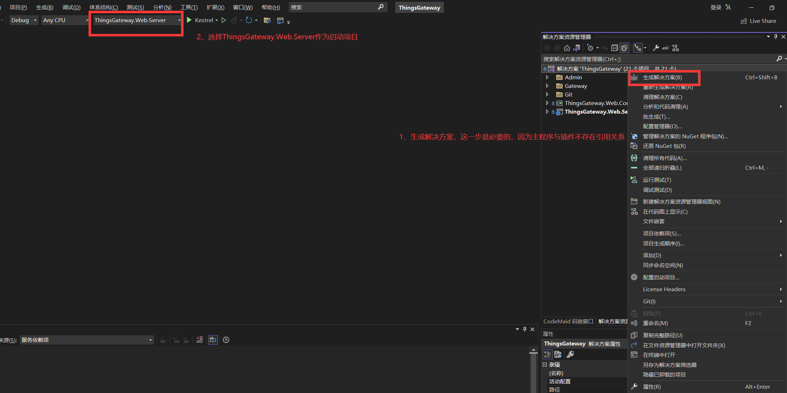787x393 pixels.
Task: Toggle the solution view switch button
Action: pyautogui.click(x=576, y=48)
